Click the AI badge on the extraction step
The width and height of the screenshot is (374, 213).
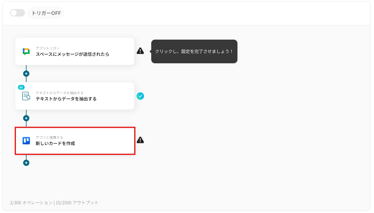[x=21, y=87]
